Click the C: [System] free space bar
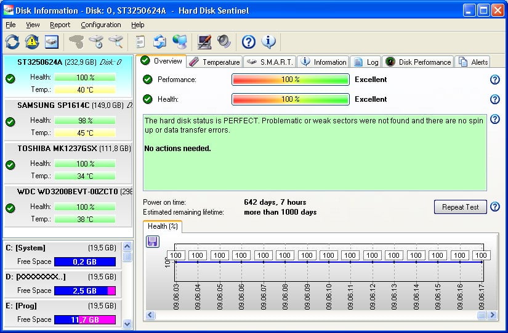This screenshot has width=508, height=333. pyautogui.click(x=84, y=261)
